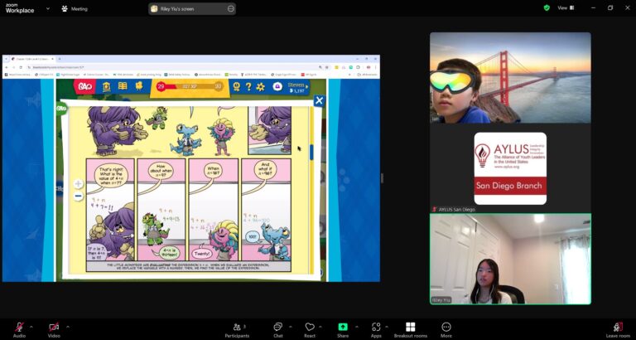This screenshot has width=636, height=340.
Task: Click browser back arrow in shared screen
Action: (7, 67)
